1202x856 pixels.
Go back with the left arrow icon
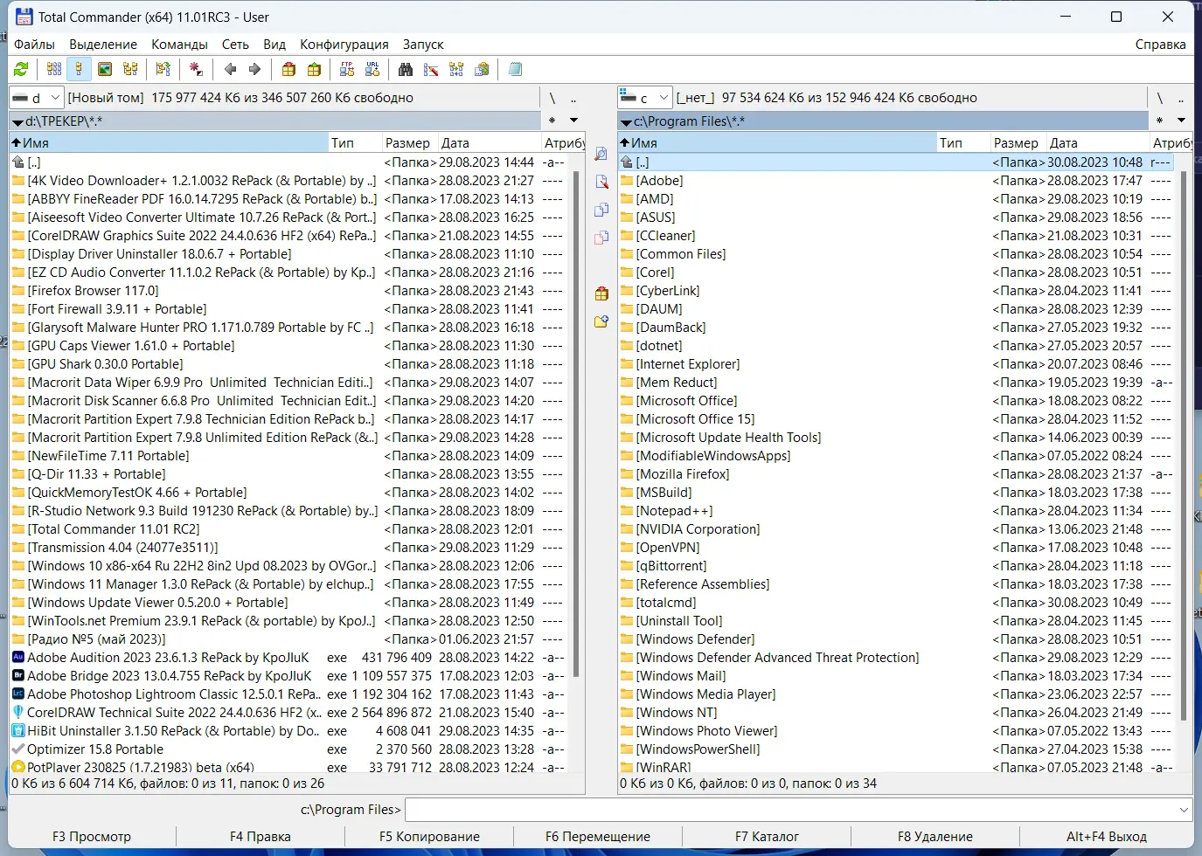pyautogui.click(x=230, y=69)
